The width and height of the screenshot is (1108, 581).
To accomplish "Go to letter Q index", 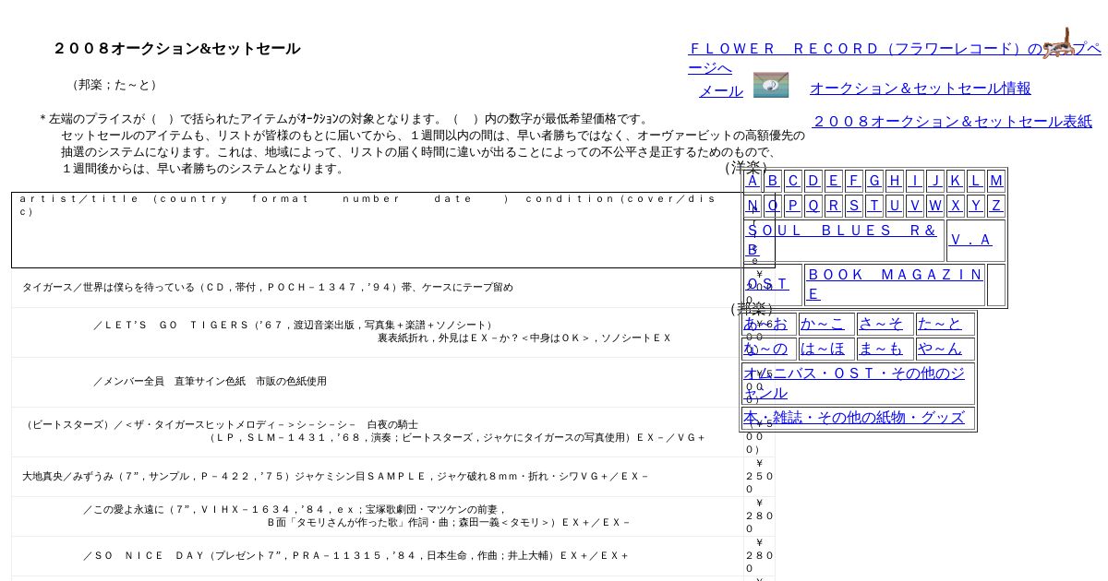I will 813,205.
